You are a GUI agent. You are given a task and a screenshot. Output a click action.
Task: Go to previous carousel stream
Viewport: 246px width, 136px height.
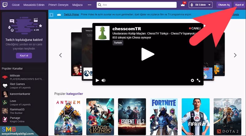point(61,55)
